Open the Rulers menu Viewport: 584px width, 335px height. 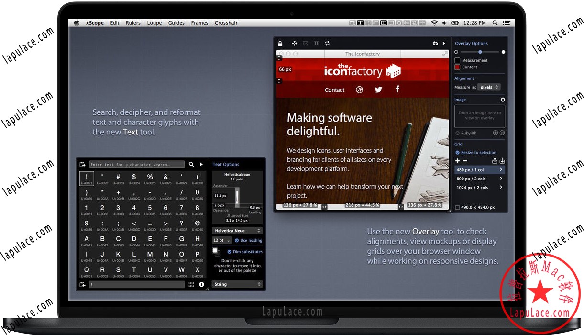click(133, 22)
